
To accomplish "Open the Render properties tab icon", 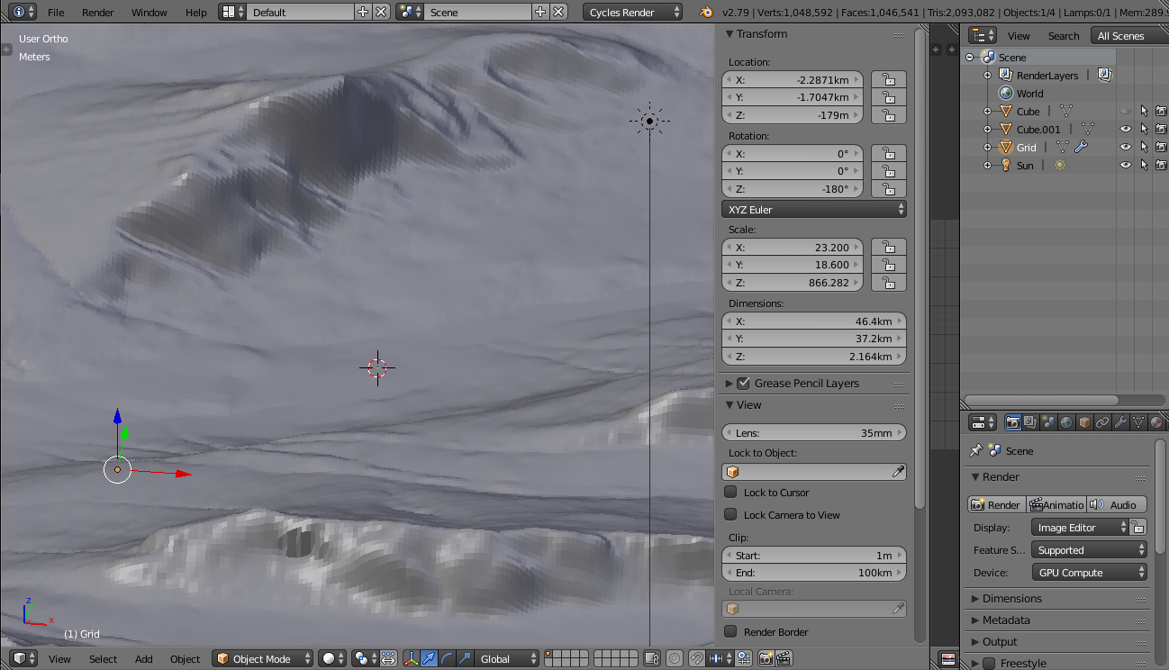I will (x=1013, y=422).
